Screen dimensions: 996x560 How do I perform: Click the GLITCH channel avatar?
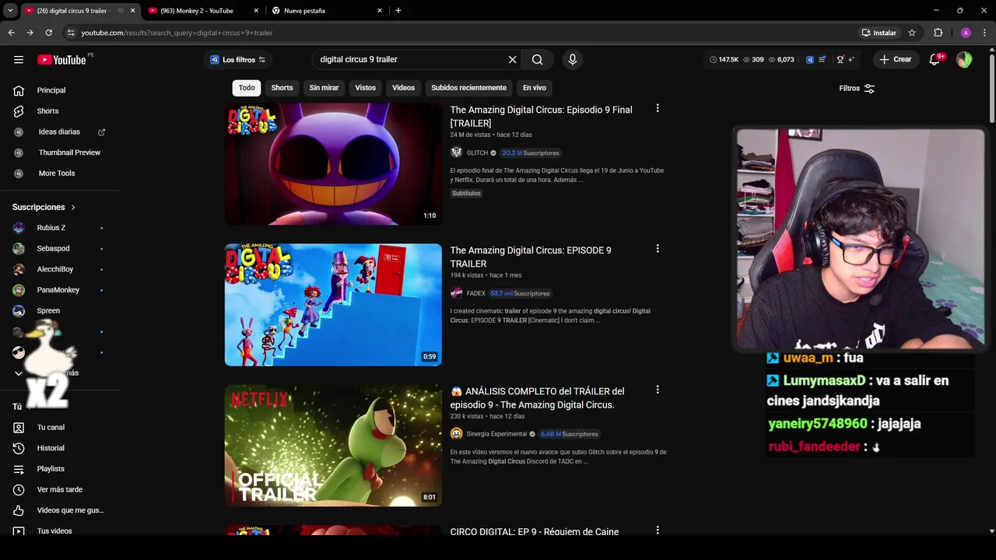(456, 152)
